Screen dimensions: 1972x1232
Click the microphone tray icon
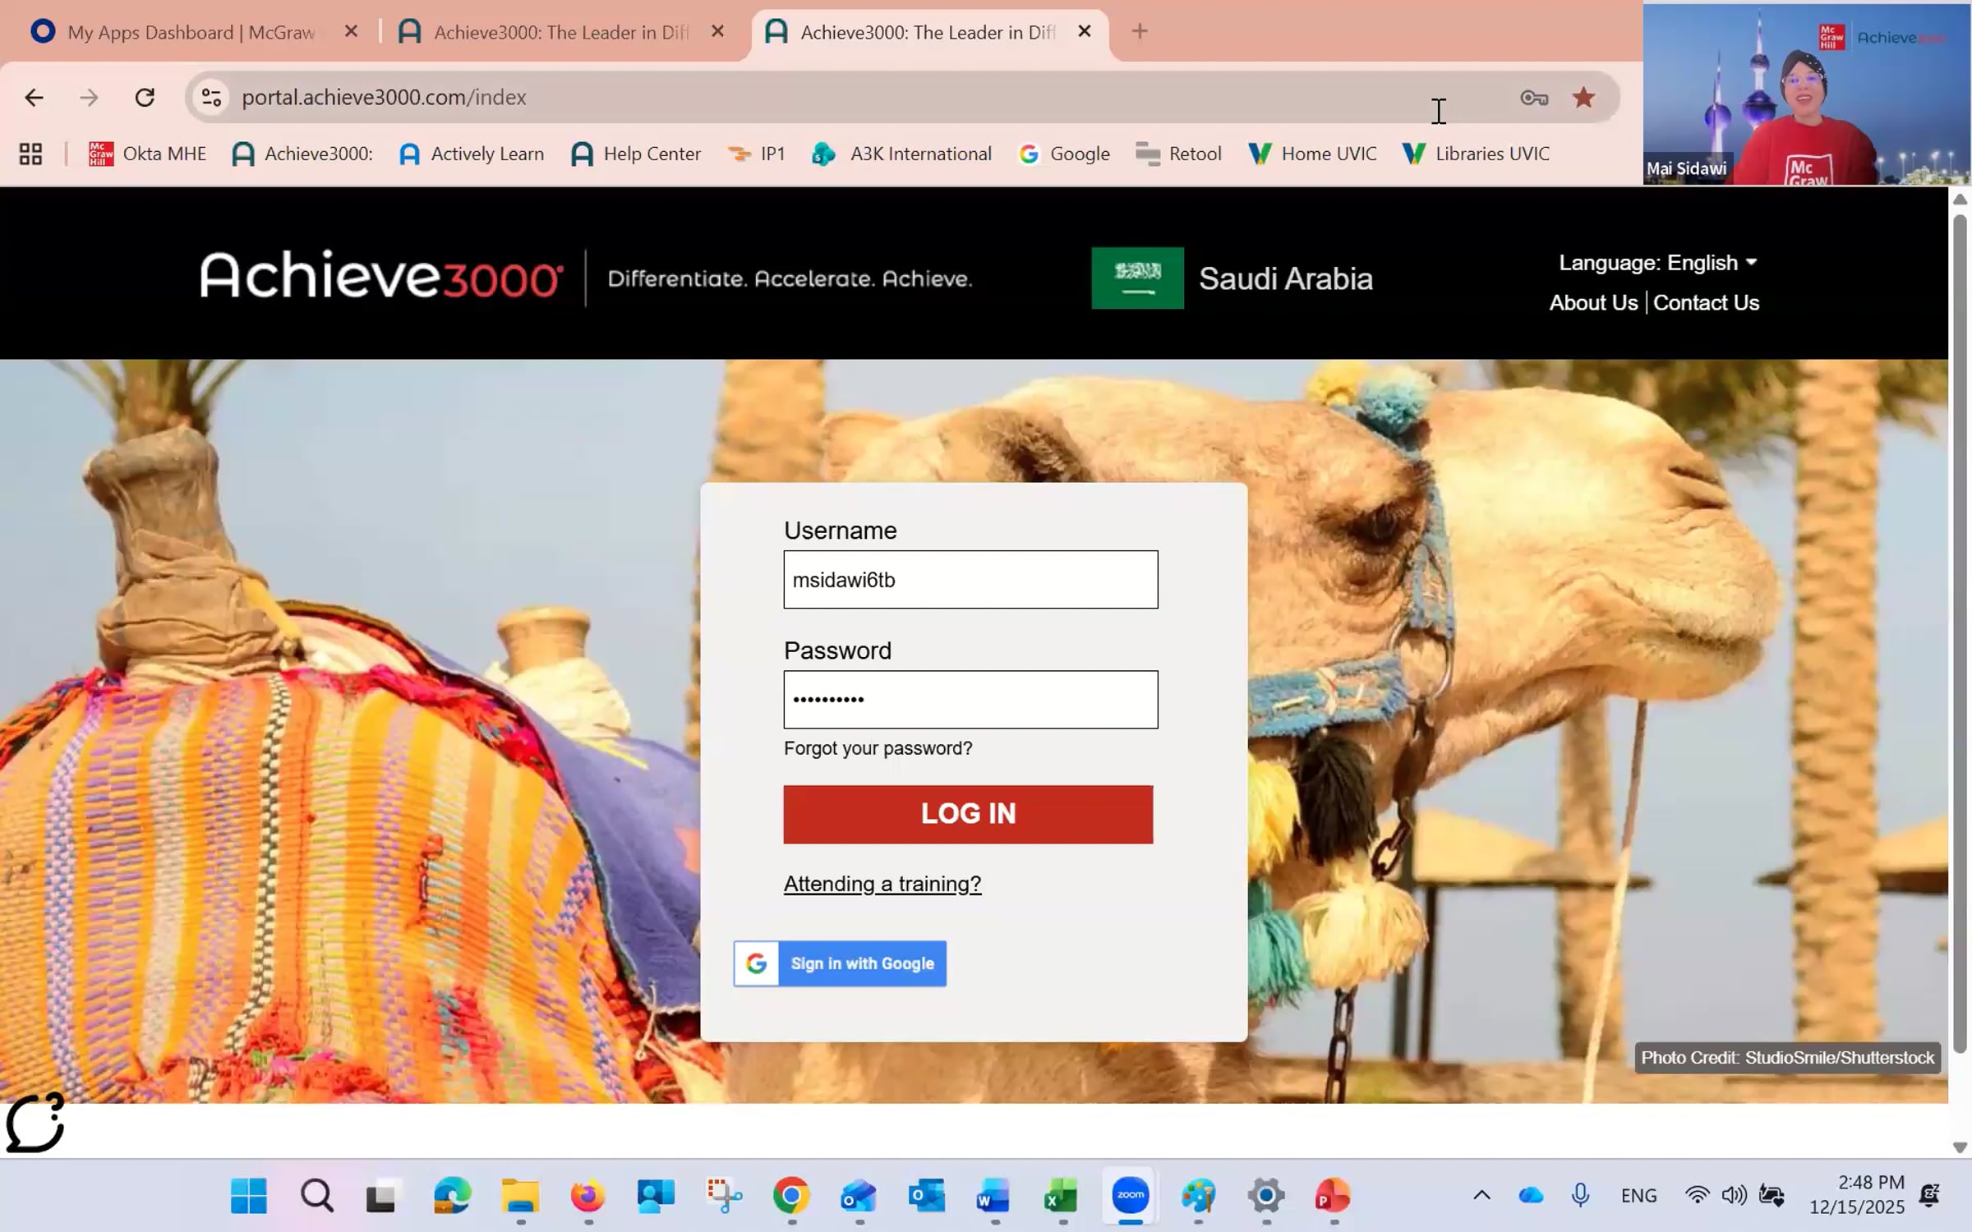(x=1580, y=1196)
